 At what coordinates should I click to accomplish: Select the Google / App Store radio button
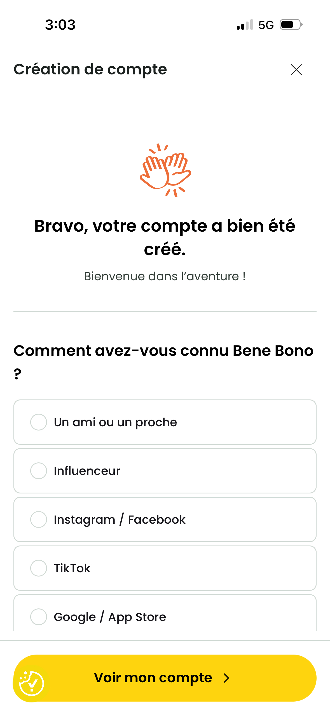(x=39, y=617)
